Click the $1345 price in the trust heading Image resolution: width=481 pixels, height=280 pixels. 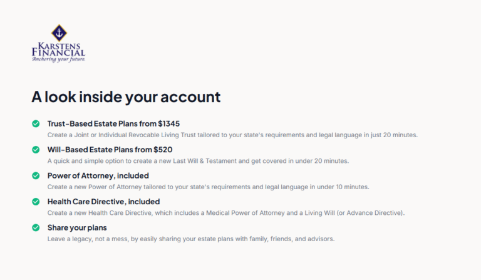point(168,123)
